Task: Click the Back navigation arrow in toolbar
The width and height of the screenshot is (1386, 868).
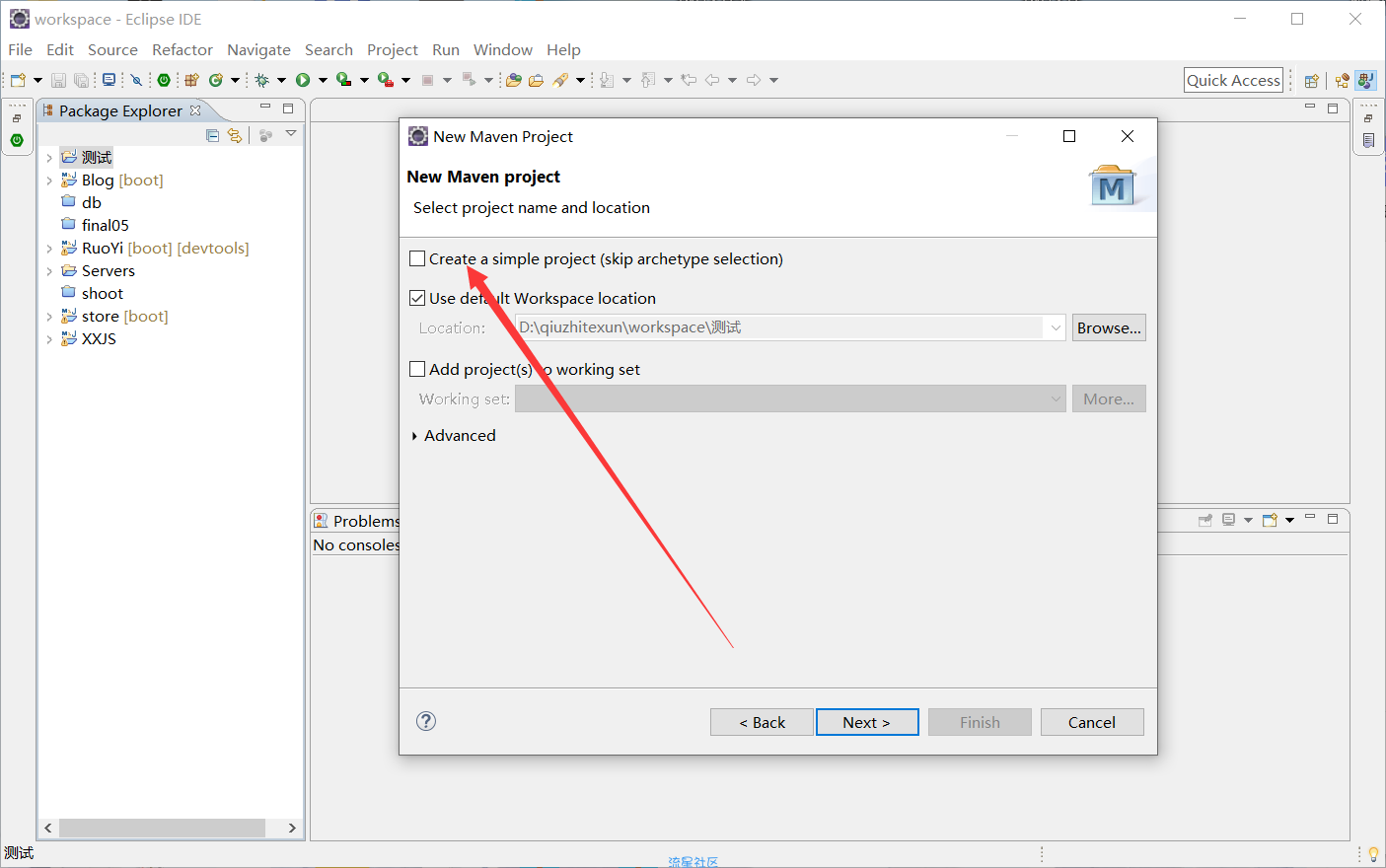Action: click(711, 80)
